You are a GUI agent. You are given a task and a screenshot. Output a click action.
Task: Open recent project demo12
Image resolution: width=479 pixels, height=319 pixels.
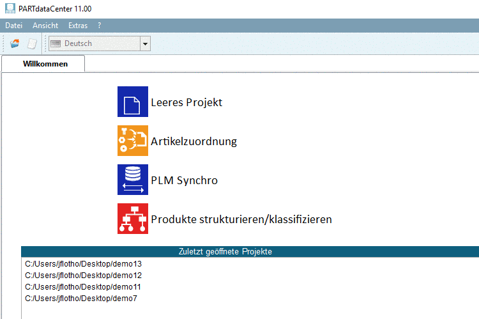(84, 276)
